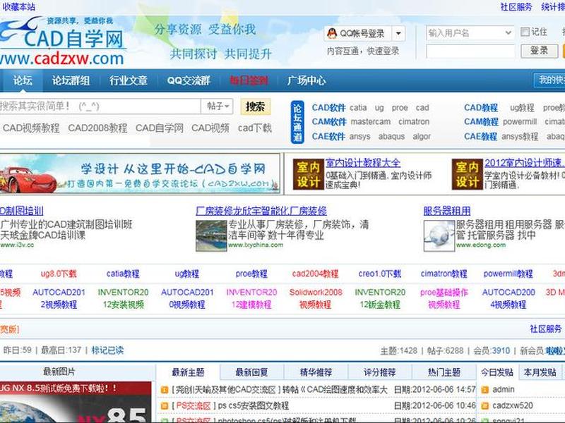The width and height of the screenshot is (565, 423).
Task: Click the powermill link under CAM教程
Action: (x=520, y=122)
